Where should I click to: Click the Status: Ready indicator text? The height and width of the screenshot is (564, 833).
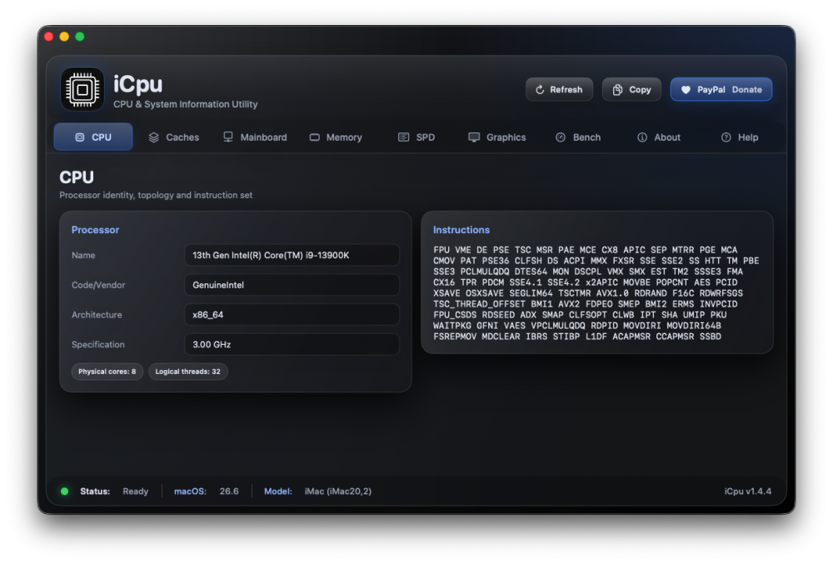pyautogui.click(x=114, y=492)
